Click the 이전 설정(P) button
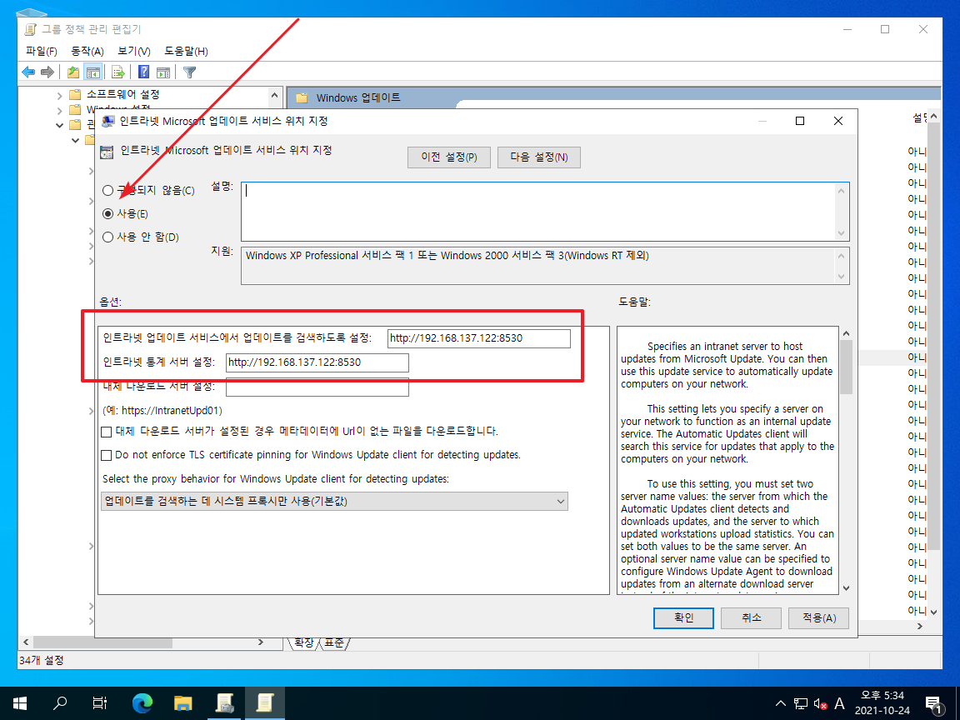This screenshot has height=720, width=960. [x=449, y=157]
